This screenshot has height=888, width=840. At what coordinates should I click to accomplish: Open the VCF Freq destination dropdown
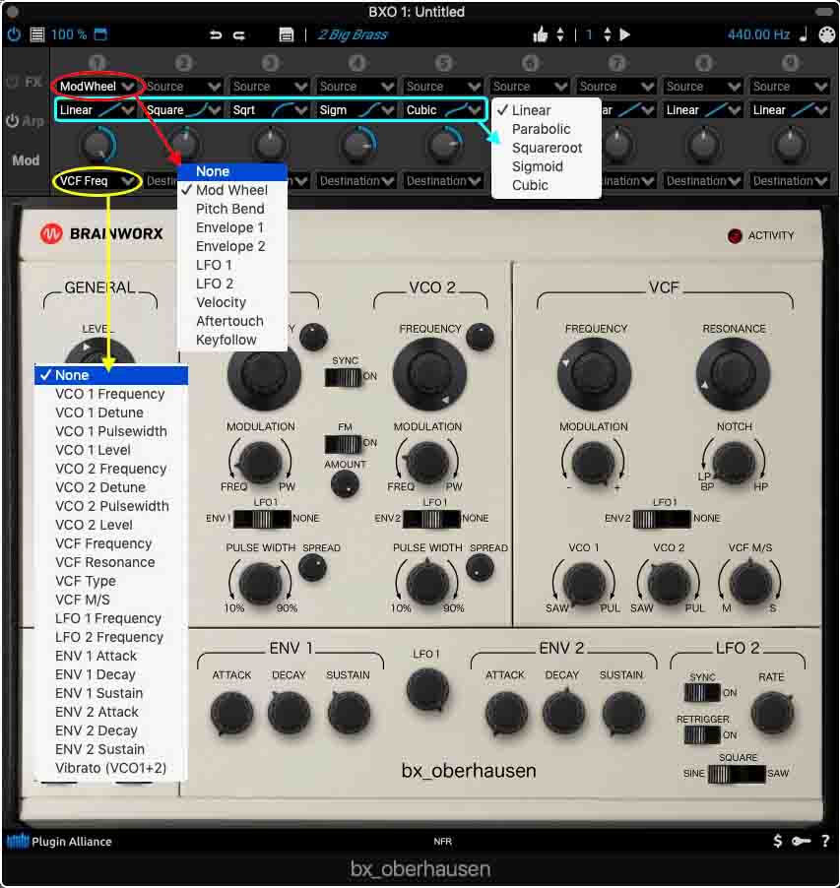coord(96,181)
